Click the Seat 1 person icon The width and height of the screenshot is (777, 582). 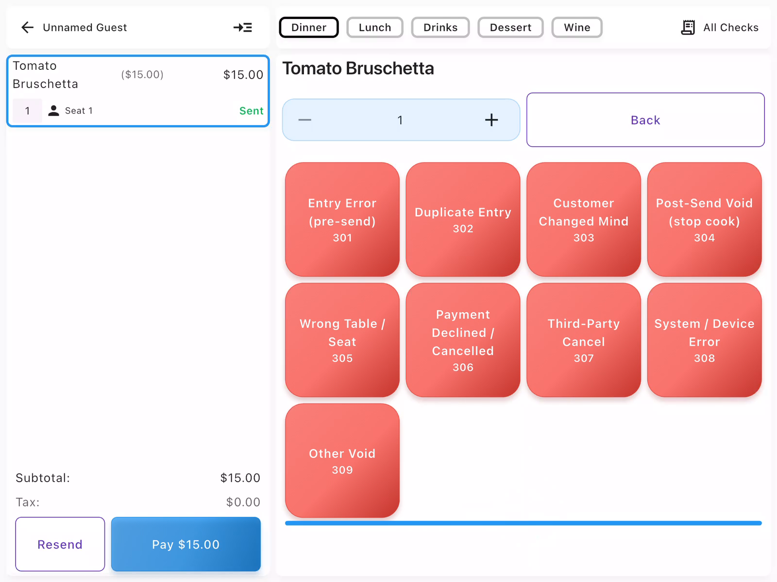(x=54, y=111)
